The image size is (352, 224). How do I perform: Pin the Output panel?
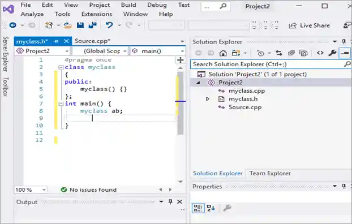(170, 202)
